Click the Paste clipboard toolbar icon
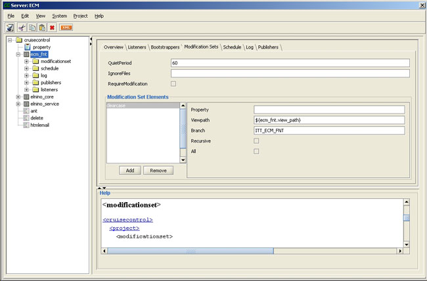 [42, 28]
